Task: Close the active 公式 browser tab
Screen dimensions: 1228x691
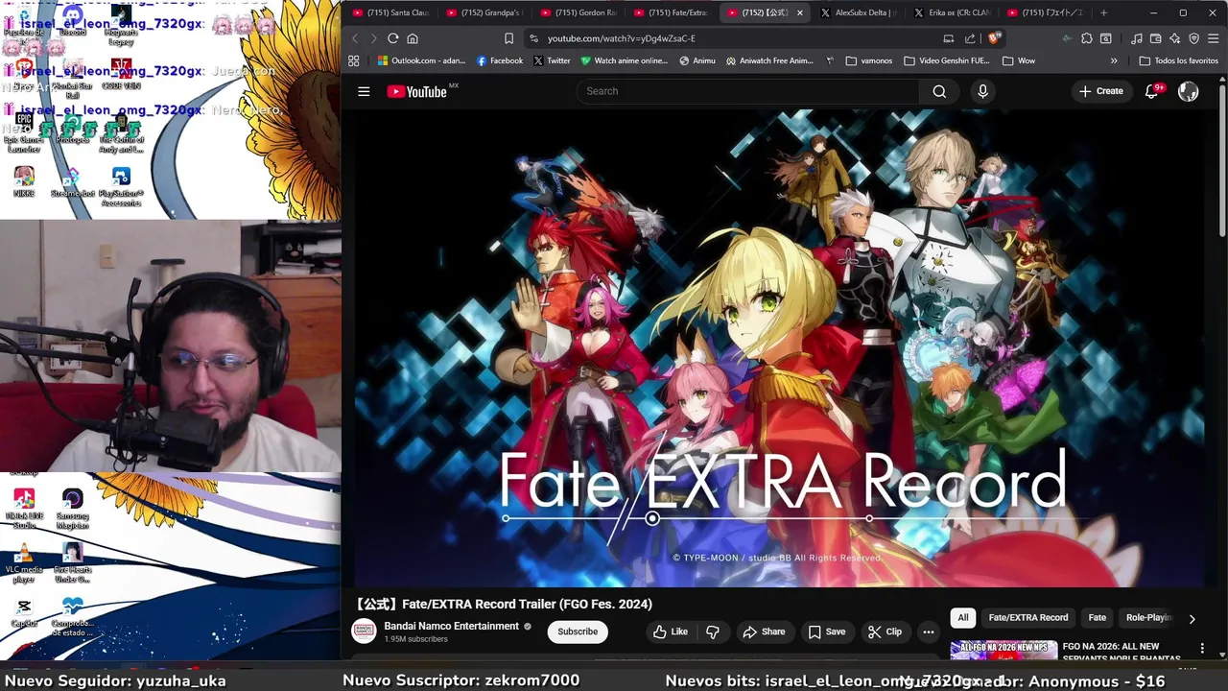Action: 799,12
